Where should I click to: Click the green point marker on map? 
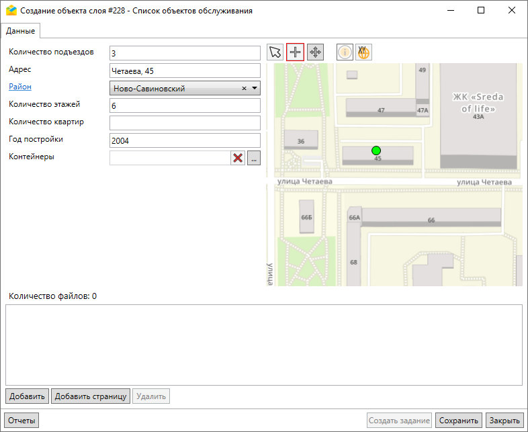(376, 150)
